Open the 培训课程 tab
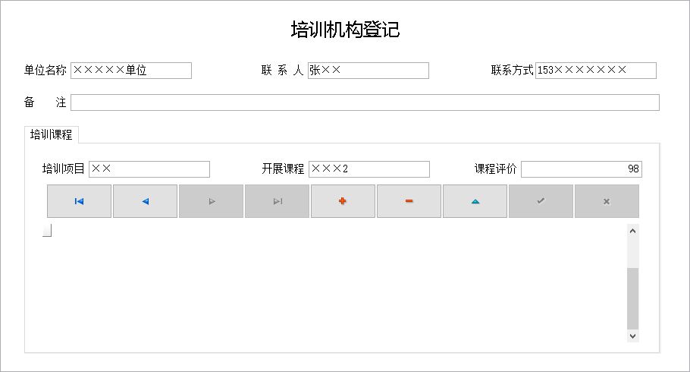This screenshot has width=690, height=372. [x=51, y=134]
